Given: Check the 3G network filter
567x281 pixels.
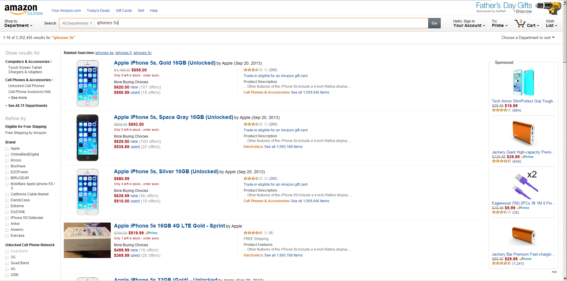Looking at the screenshot, I should point(7,257).
